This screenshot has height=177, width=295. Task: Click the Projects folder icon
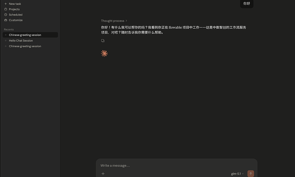[6, 9]
